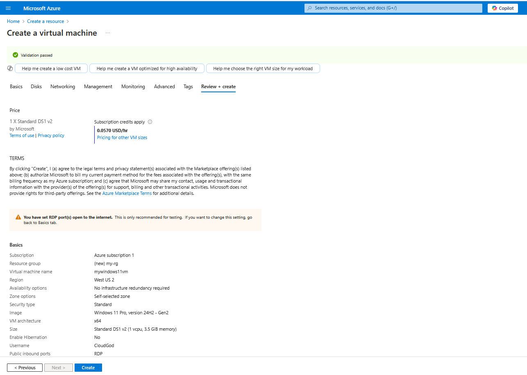Click the Subscription credits apply label
The height and width of the screenshot is (375, 527).
point(120,122)
